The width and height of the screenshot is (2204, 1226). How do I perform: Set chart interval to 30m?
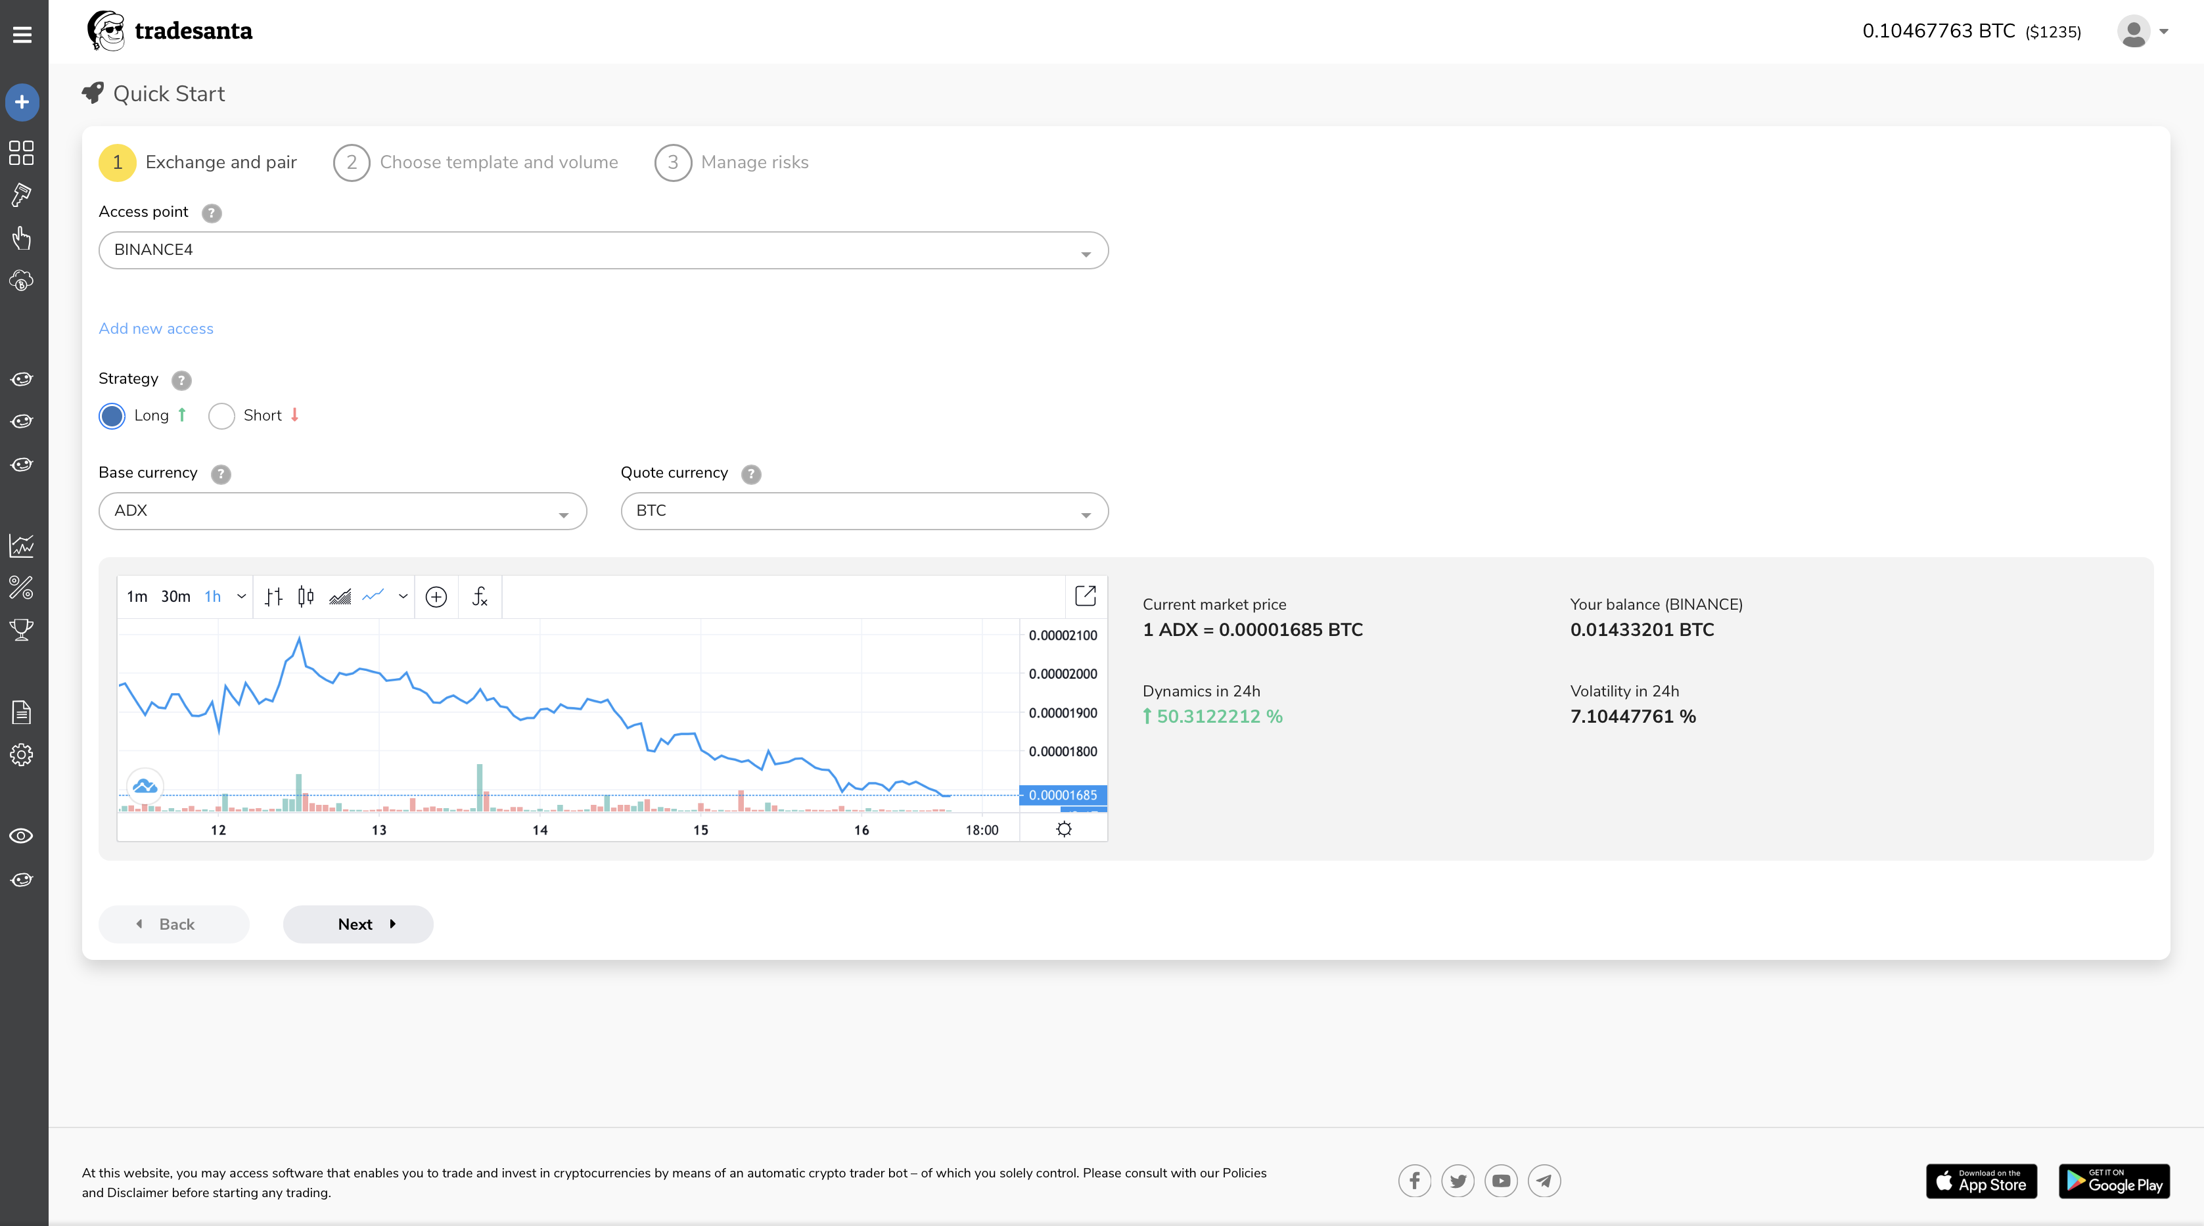pos(175,597)
